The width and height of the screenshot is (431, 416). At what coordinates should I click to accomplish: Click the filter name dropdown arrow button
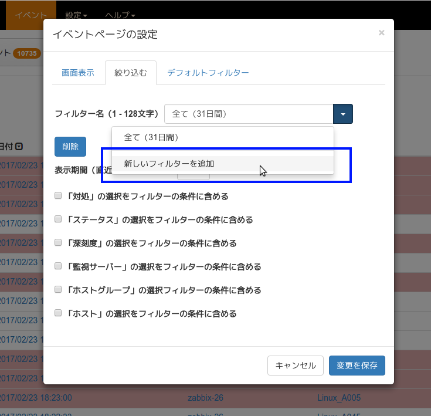point(343,114)
